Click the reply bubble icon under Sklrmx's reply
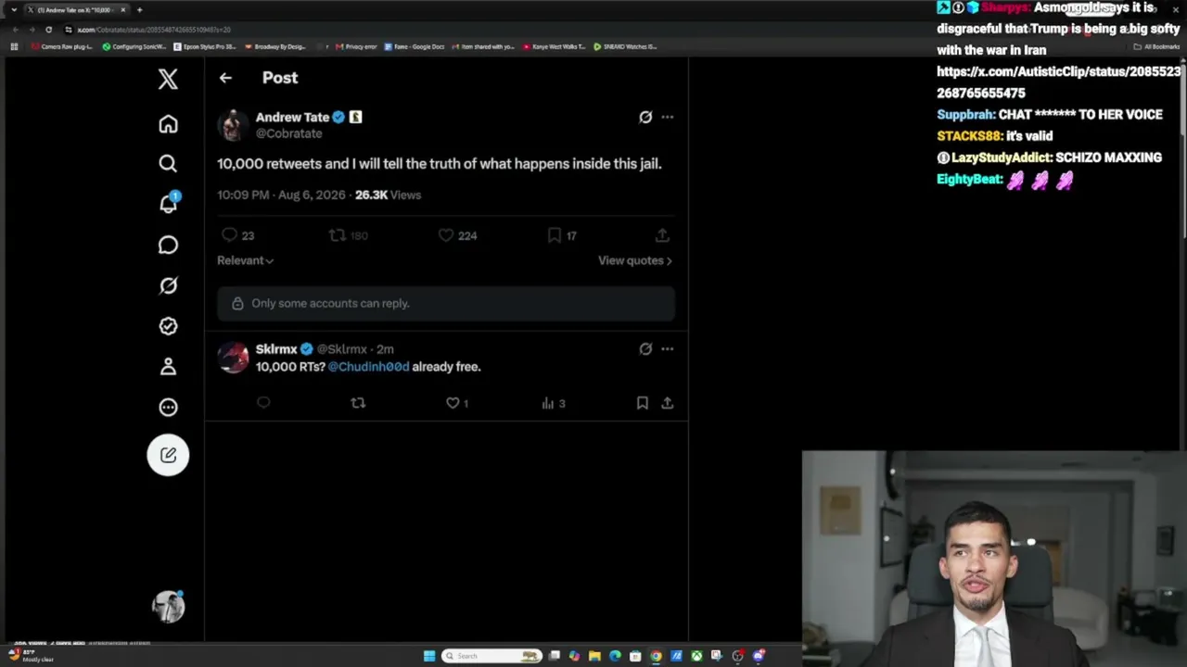The height and width of the screenshot is (667, 1187). click(263, 403)
